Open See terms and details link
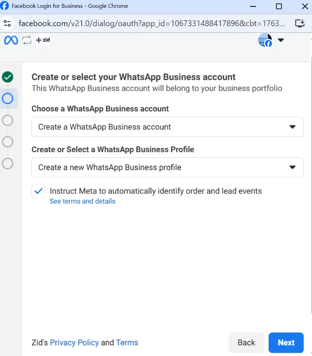Viewport: 312px width, 356px height. pyautogui.click(x=83, y=201)
